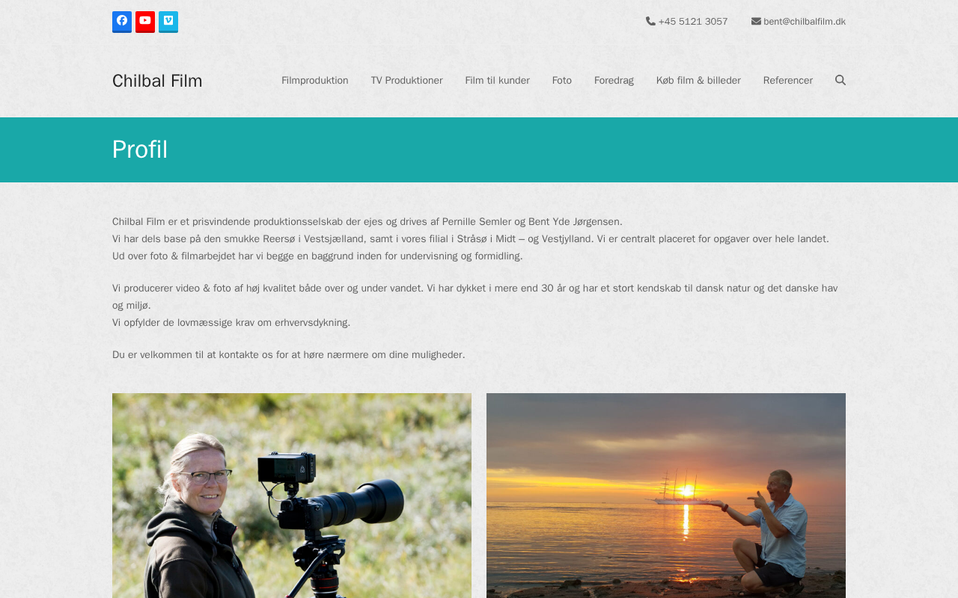Click the photo of woman with camera
958x598 pixels.
coord(292,496)
